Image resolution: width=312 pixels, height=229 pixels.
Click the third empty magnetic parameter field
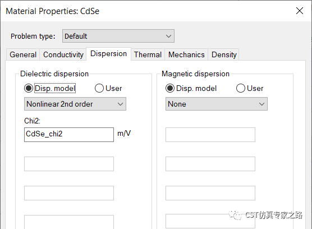coord(210,193)
